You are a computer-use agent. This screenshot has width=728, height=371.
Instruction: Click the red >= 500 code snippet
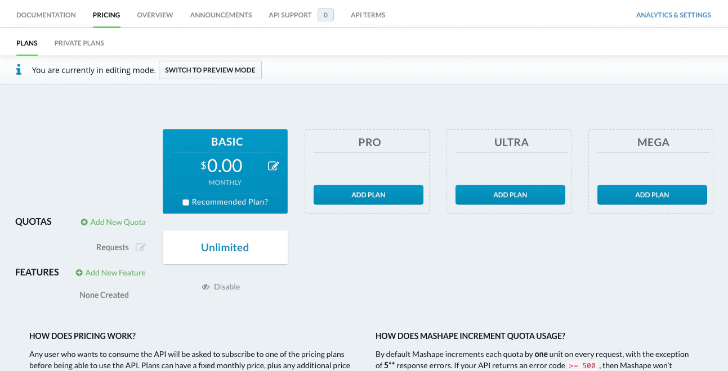pos(582,365)
